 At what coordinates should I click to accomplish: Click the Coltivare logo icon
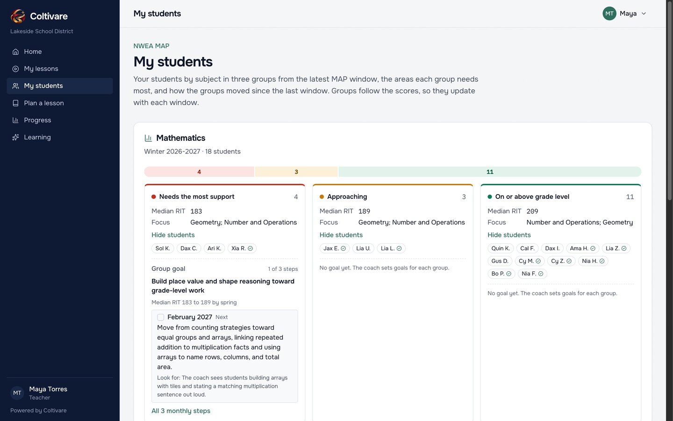[x=18, y=16]
